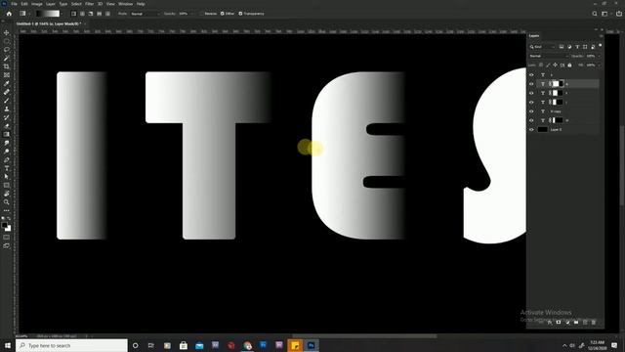The image size is (625, 352).
Task: Select the Dodge tool
Action: [x=7, y=152]
